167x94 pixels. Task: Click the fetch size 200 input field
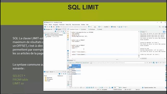tap(116, 88)
